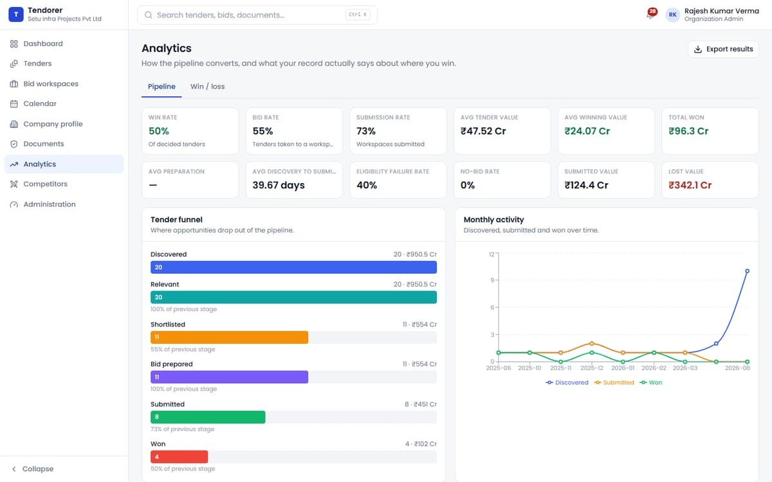Open Tenders page link
The width and height of the screenshot is (772, 482).
(x=64, y=64)
